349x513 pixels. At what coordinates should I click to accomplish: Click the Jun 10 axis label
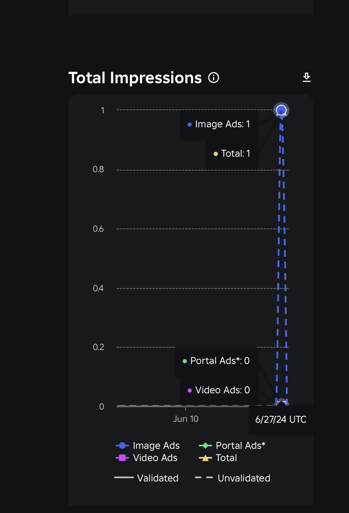(x=186, y=419)
